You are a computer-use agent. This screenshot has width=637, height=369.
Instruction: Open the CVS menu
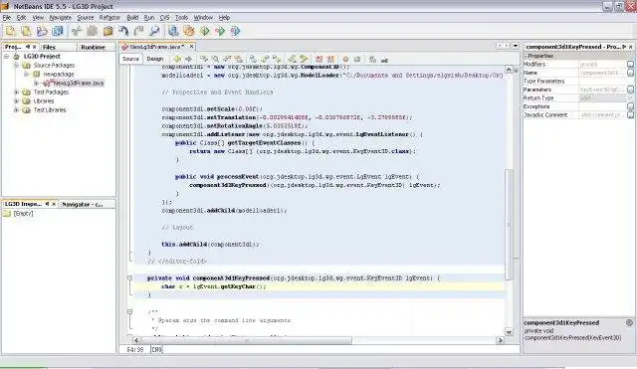click(x=164, y=18)
